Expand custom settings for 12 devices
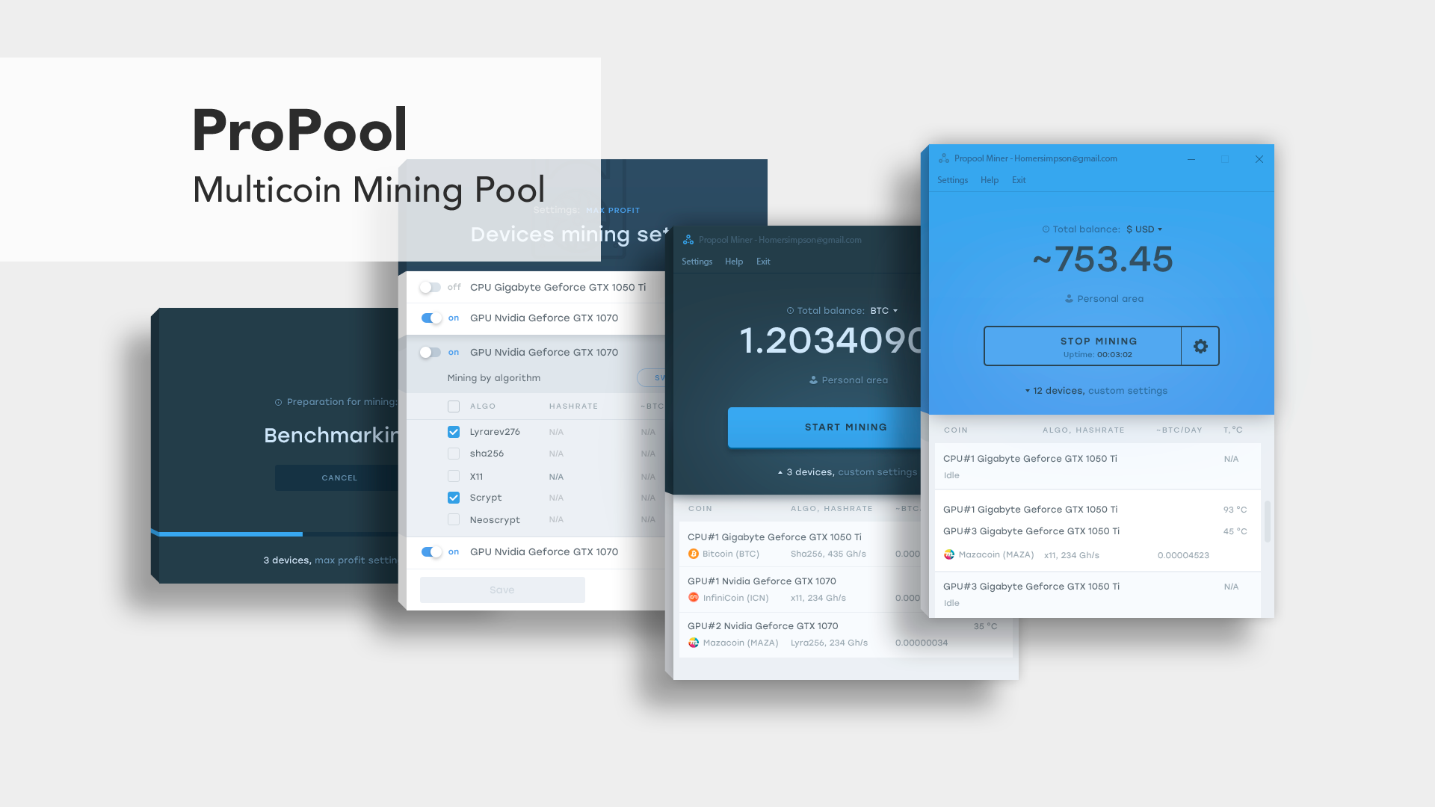The image size is (1435, 807). click(x=1097, y=390)
